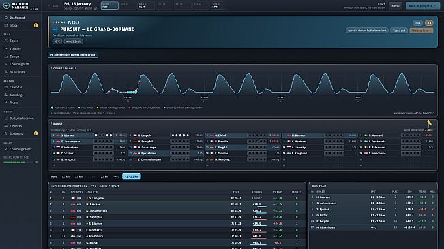Select the 1.0 km split tab
444x249 pixels.
(x=78, y=176)
